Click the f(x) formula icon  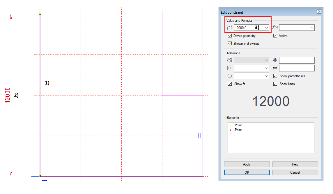275,28
